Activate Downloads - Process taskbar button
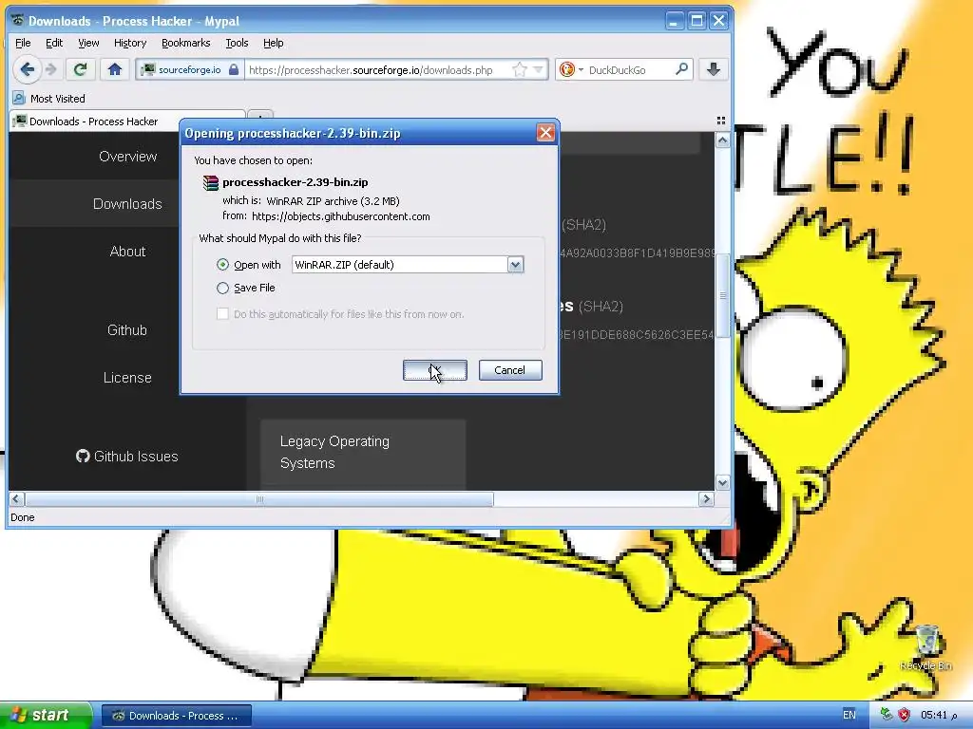The image size is (973, 729). click(176, 716)
